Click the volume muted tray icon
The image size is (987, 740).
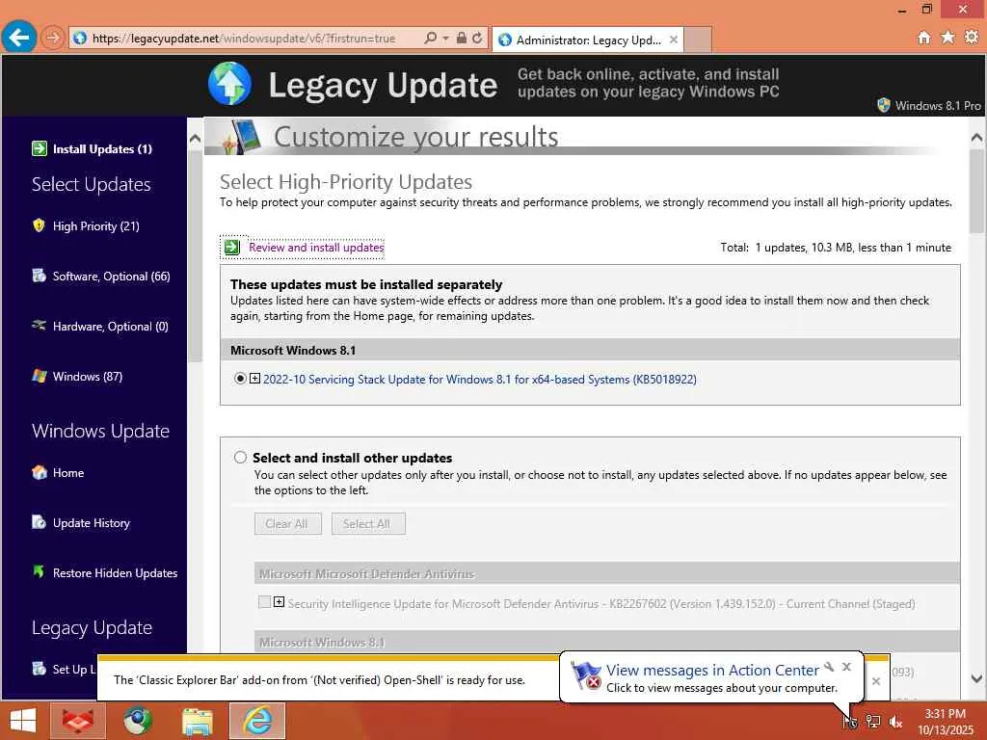pyautogui.click(x=895, y=722)
